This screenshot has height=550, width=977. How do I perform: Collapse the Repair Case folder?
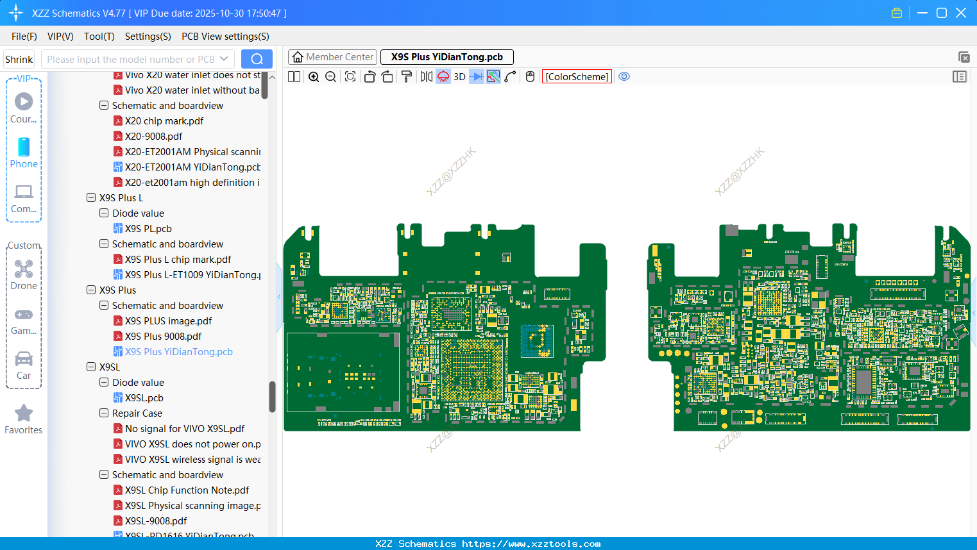[104, 413]
